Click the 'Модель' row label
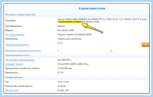Screen dimensions: 153x97 (9, 30)
